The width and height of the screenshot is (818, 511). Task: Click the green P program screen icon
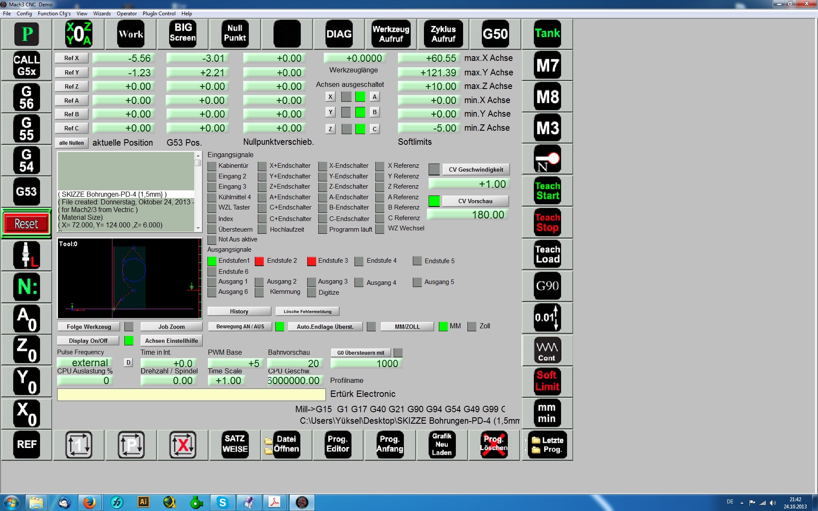pyautogui.click(x=27, y=34)
